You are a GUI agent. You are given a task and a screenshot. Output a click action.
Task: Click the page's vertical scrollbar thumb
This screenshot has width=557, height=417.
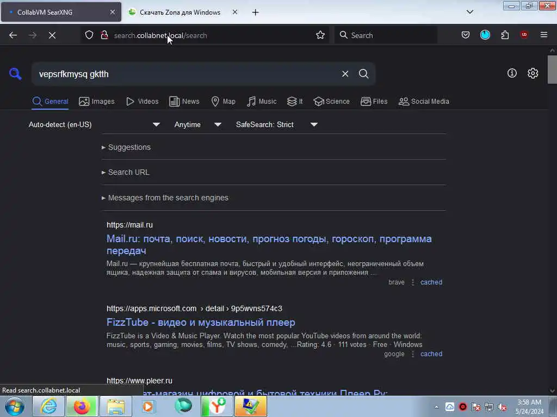click(552, 69)
